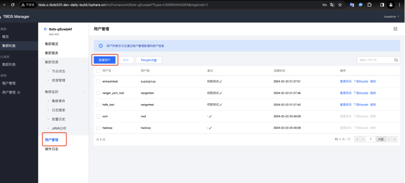Open the 10 条/页 page size dropdown
Screen dimensions: 405x183
(x=342, y=139)
